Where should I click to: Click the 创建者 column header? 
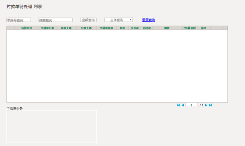point(147,28)
